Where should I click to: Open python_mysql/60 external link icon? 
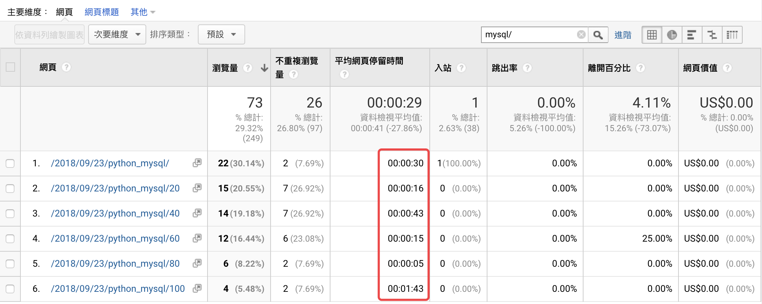pos(197,238)
